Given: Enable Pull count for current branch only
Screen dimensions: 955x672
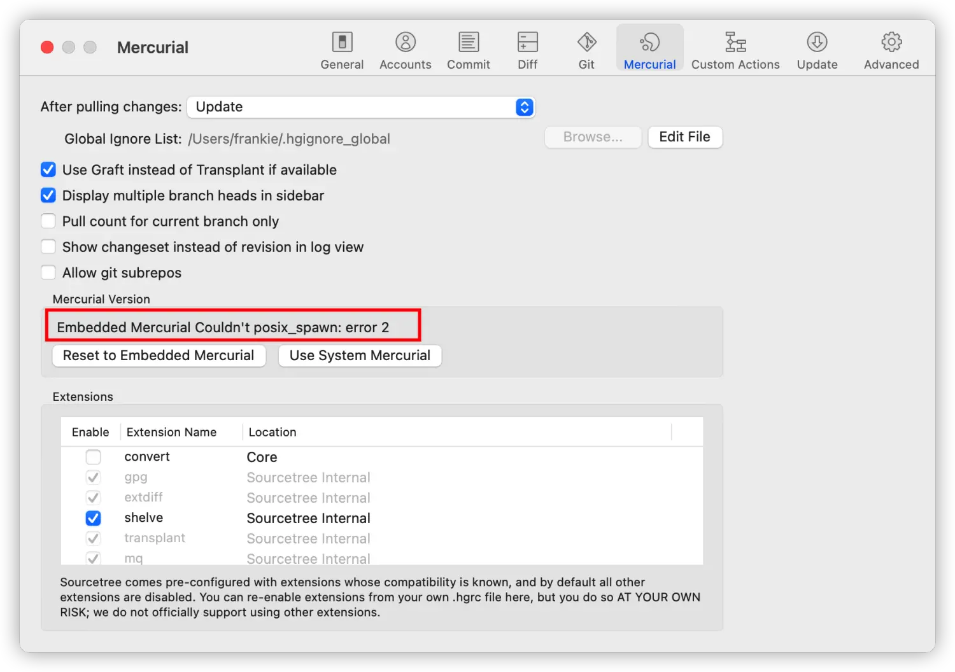Looking at the screenshot, I should [x=48, y=221].
